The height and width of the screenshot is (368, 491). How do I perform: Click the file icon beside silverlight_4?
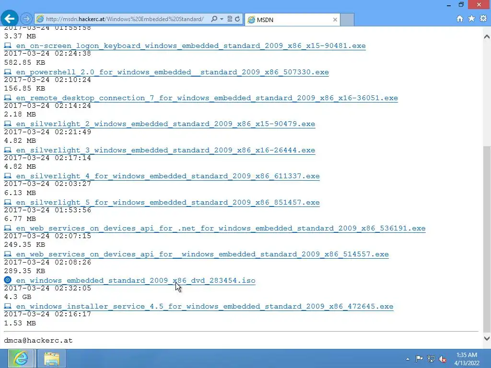point(8,176)
